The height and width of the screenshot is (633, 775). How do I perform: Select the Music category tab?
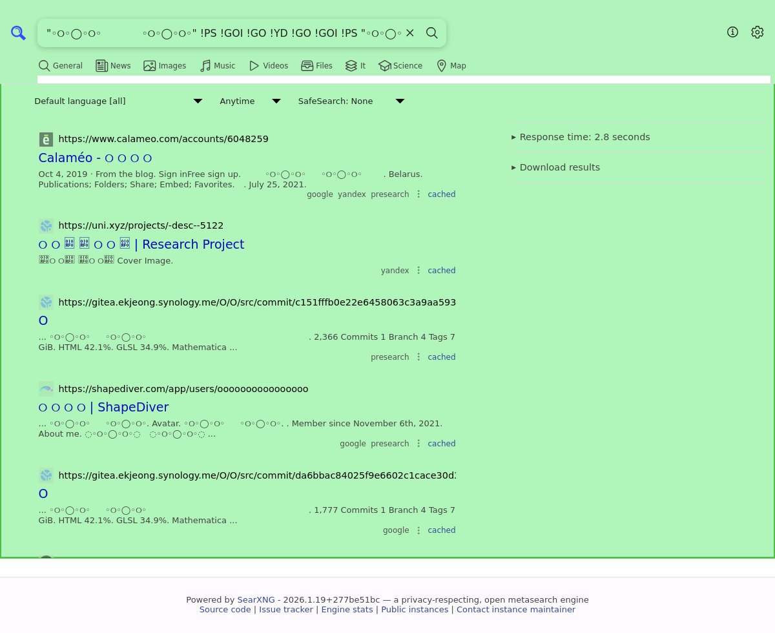tap(218, 66)
